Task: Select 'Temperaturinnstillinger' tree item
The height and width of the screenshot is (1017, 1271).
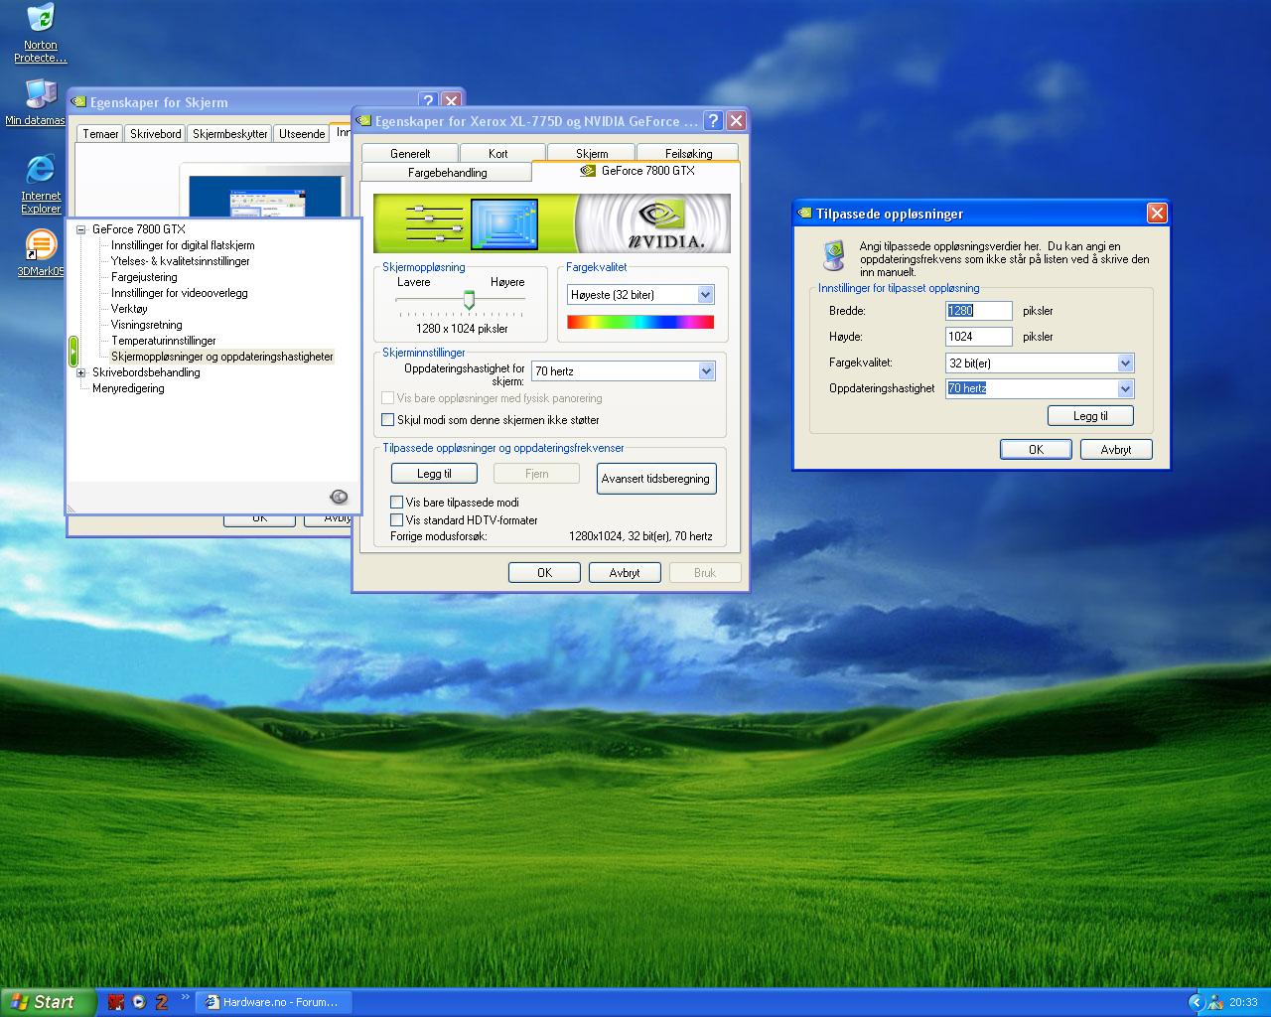Action: click(164, 341)
